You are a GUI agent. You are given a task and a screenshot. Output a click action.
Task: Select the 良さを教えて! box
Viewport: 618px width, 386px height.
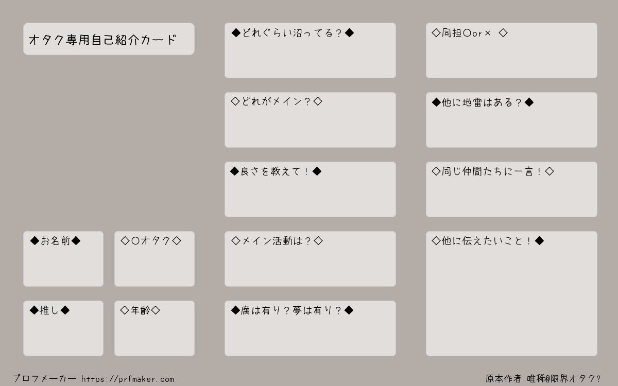point(310,189)
